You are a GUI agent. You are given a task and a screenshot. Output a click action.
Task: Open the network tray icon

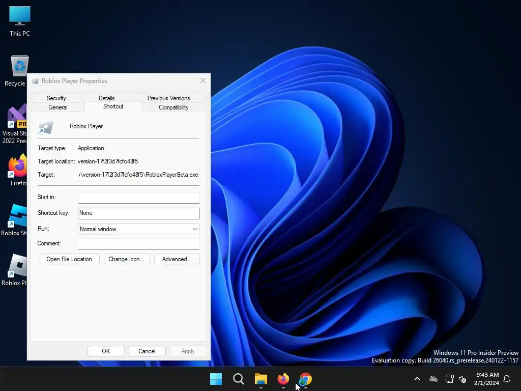[x=449, y=379]
